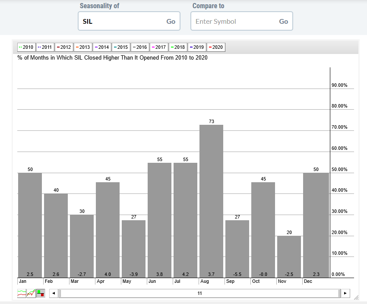Toggle the 2012 year legend button
Image resolution: width=367 pixels, height=304 pixels.
coord(64,47)
